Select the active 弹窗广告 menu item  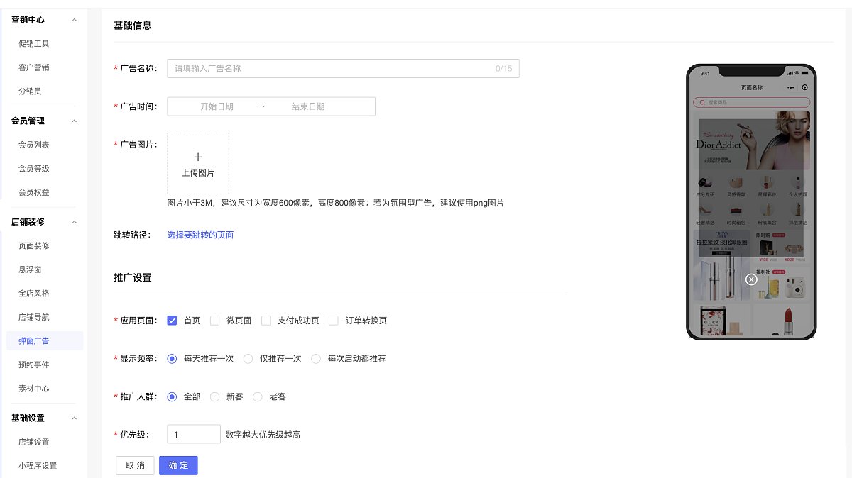coord(44,340)
